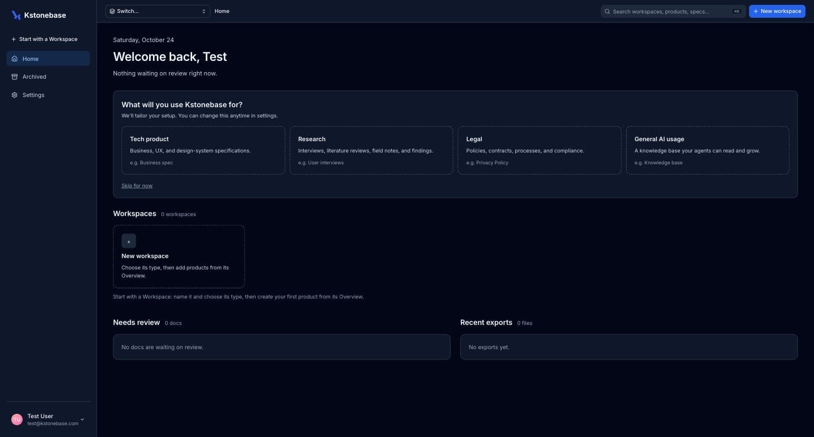This screenshot has height=437, width=814.
Task: Click the plus tile icon in New workspace card
Action: click(129, 241)
